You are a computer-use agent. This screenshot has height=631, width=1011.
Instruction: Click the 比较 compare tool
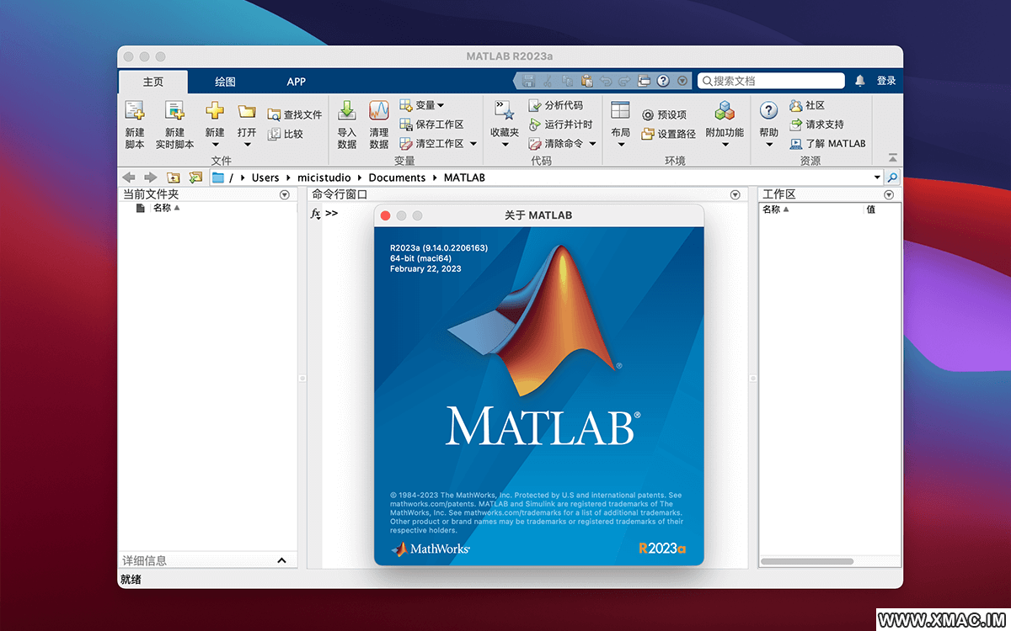(x=286, y=134)
